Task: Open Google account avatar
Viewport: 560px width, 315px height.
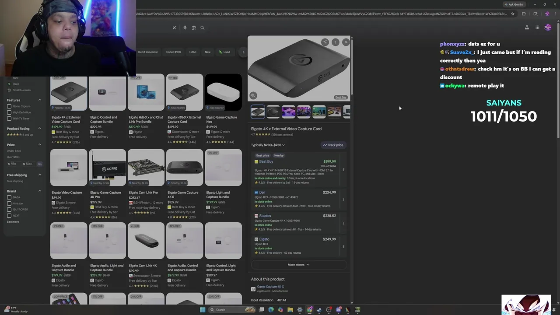Action: click(548, 28)
